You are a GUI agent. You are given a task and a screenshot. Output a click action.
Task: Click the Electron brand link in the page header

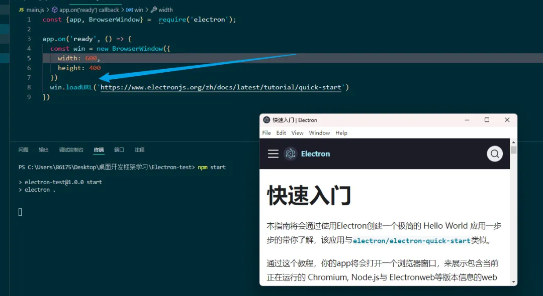point(315,154)
